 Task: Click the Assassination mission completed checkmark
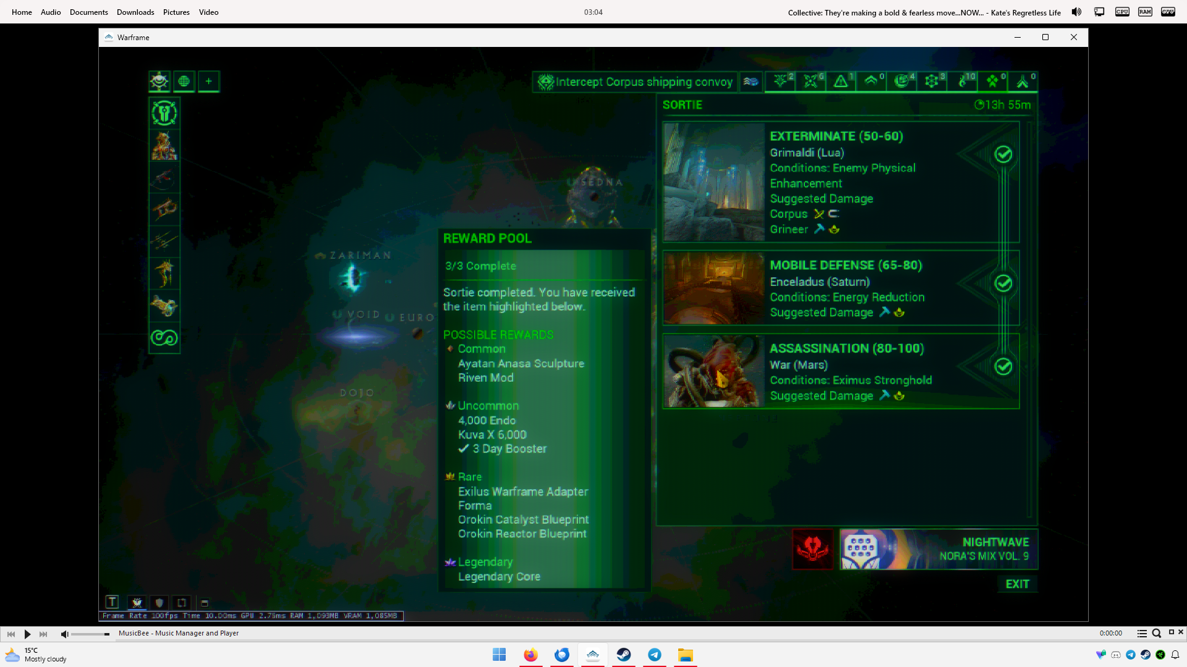(x=1003, y=366)
